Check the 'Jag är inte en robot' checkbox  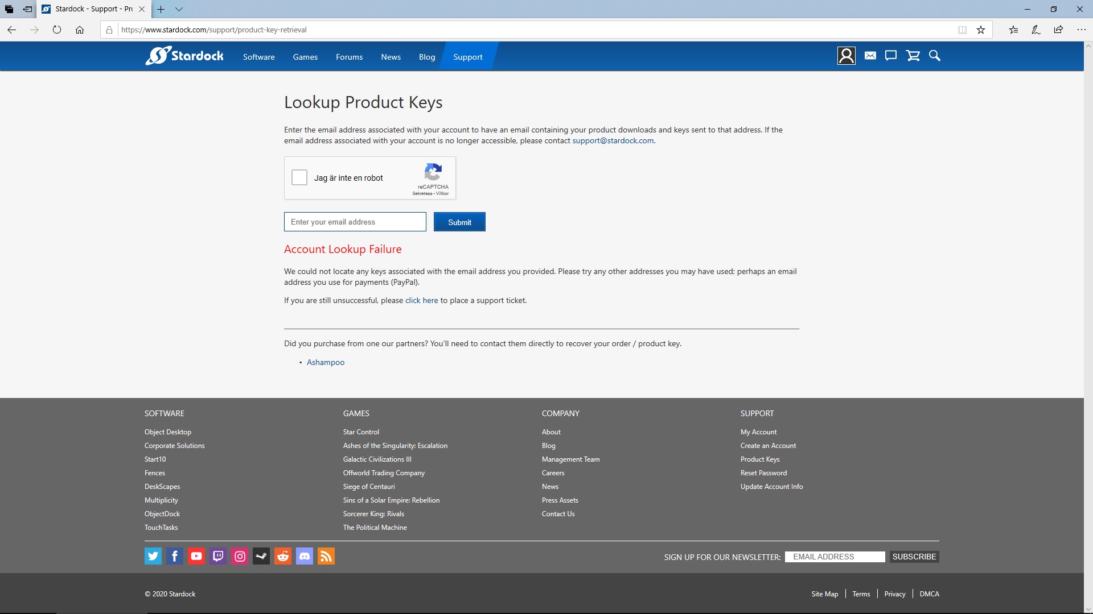tap(299, 177)
